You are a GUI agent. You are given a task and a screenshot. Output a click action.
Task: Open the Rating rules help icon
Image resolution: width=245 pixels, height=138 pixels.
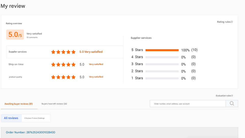[232, 22]
